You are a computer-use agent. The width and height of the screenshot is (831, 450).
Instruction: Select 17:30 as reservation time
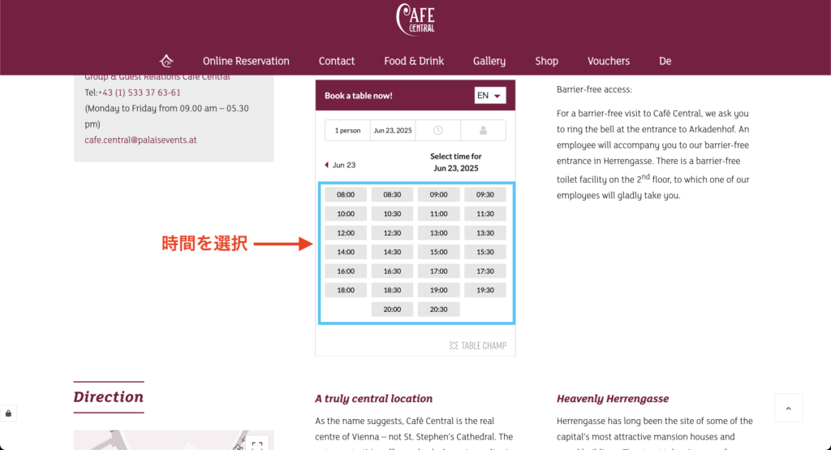click(485, 271)
